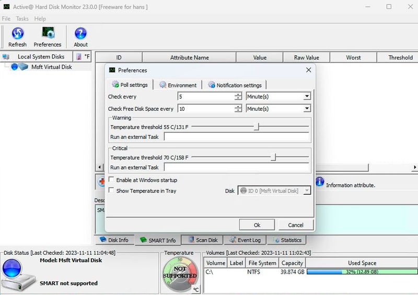Select the C:\ volume row
This screenshot has height=295, width=418.
311,272
